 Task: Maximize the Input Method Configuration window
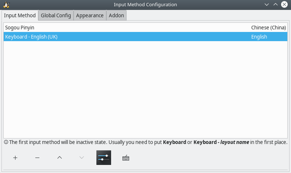pos(276,4)
